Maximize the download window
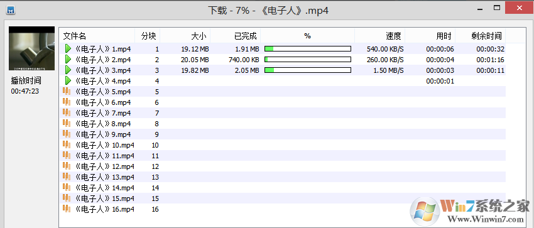Image resolution: width=534 pixels, height=228 pixels. pos(497,8)
